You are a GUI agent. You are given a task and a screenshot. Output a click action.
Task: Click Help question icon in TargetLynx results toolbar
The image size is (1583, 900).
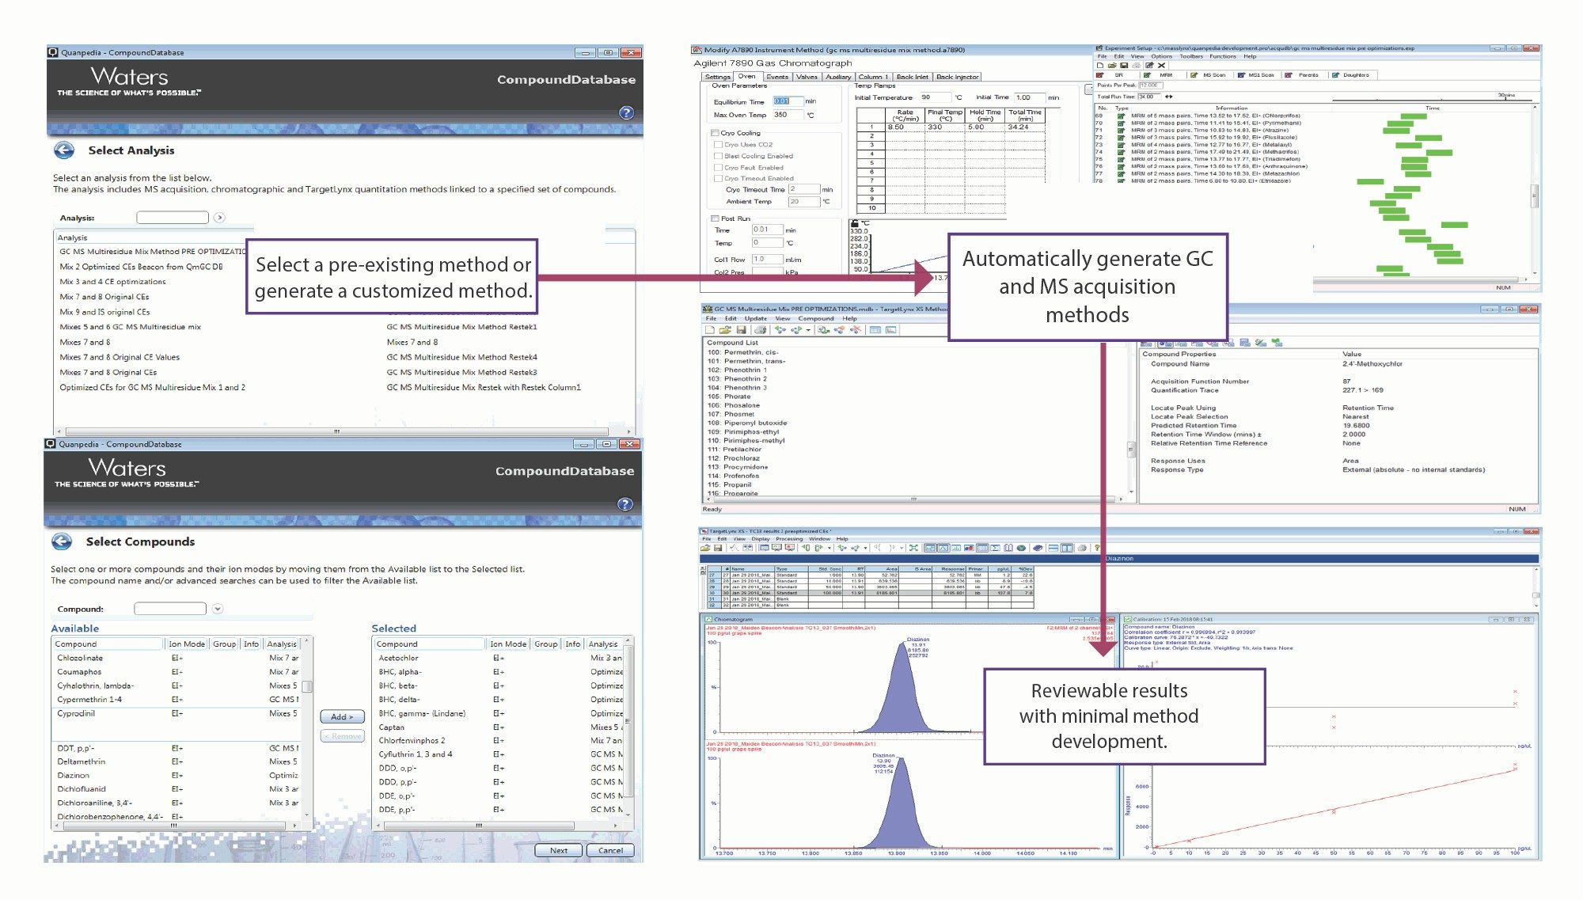(x=1097, y=548)
